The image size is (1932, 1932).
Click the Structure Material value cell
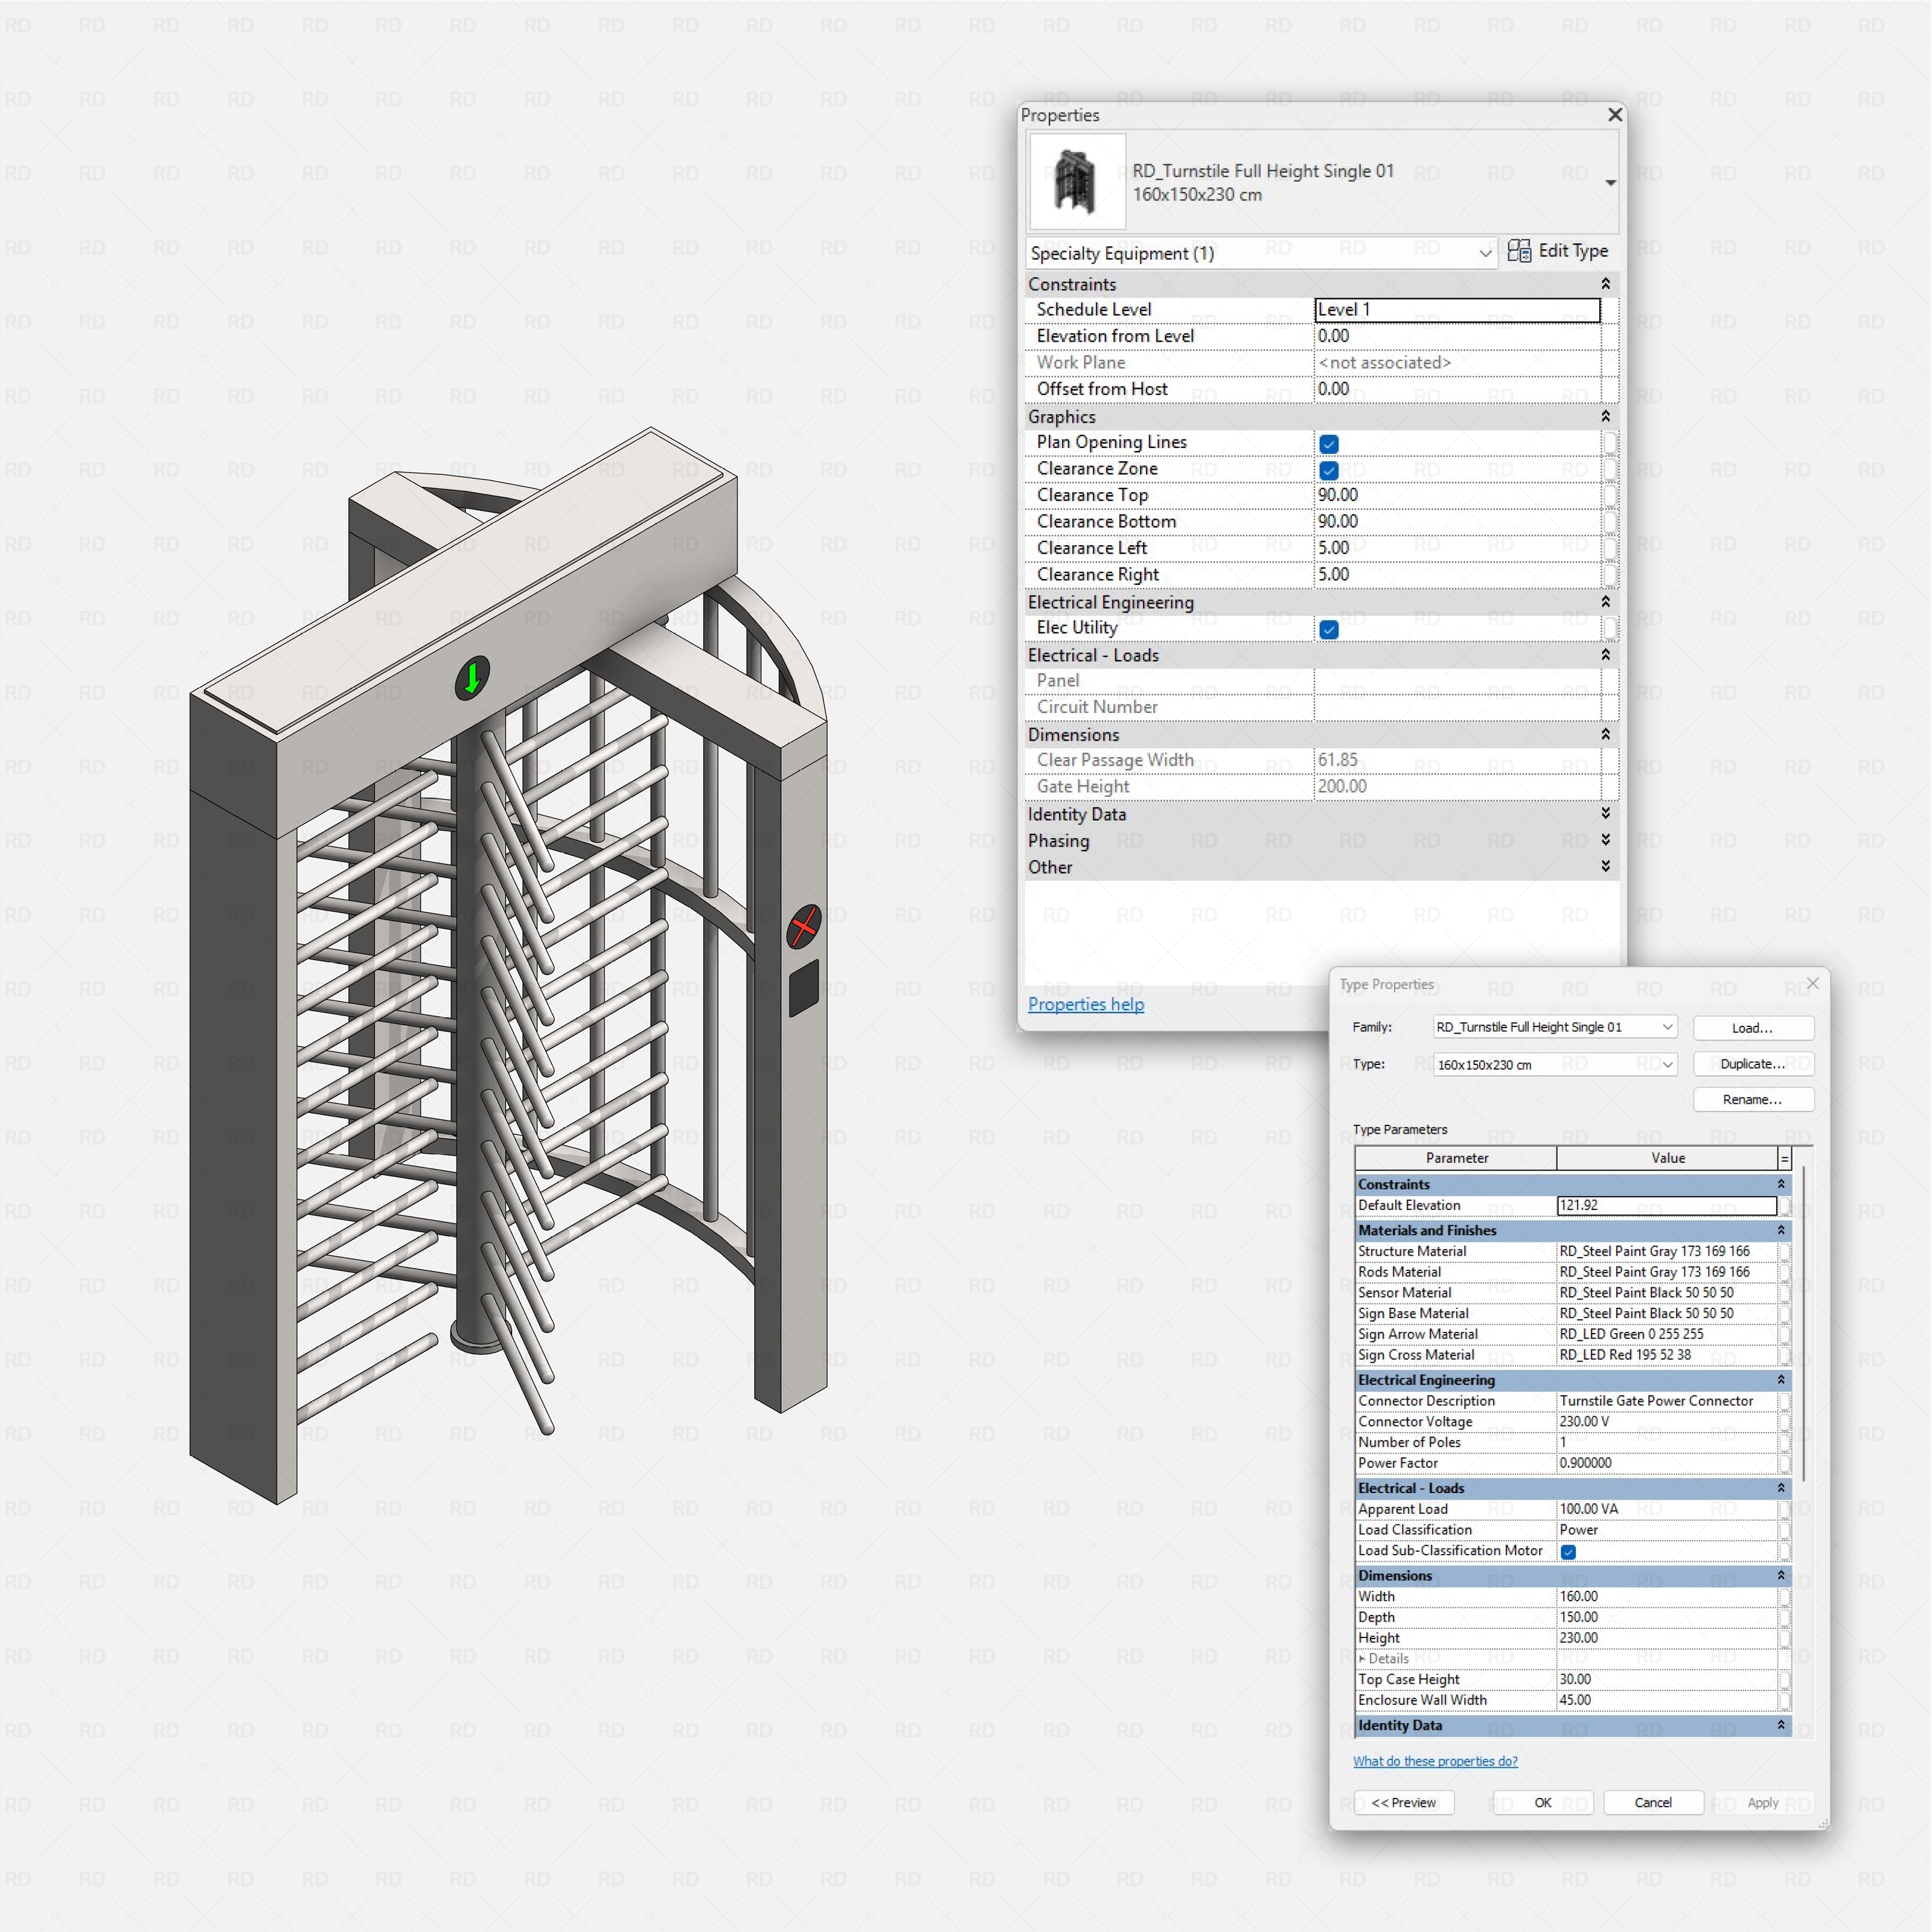(x=1666, y=1251)
